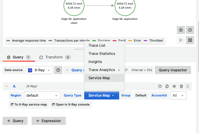This screenshot has height=134, width=199.
Task: Collapse query row A chevron
Action: click(7, 86)
